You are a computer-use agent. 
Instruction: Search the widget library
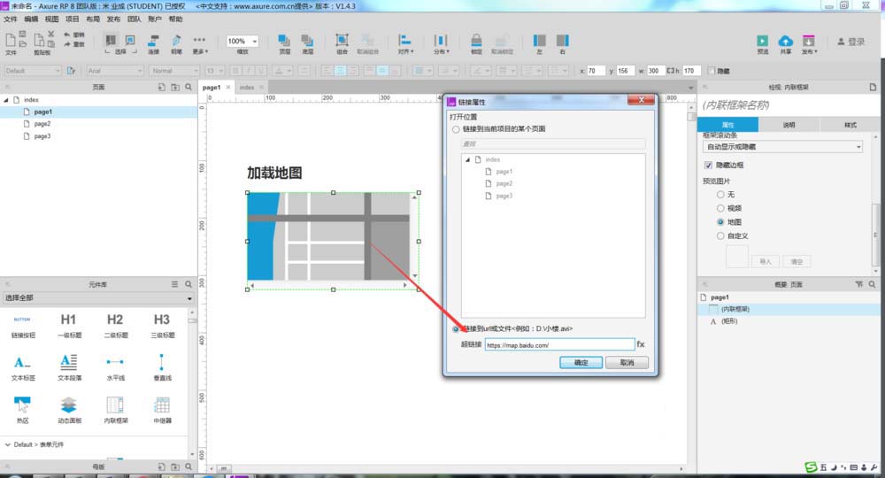pyautogui.click(x=189, y=284)
